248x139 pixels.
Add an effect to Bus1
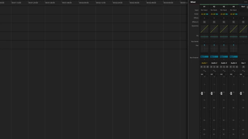243,18
